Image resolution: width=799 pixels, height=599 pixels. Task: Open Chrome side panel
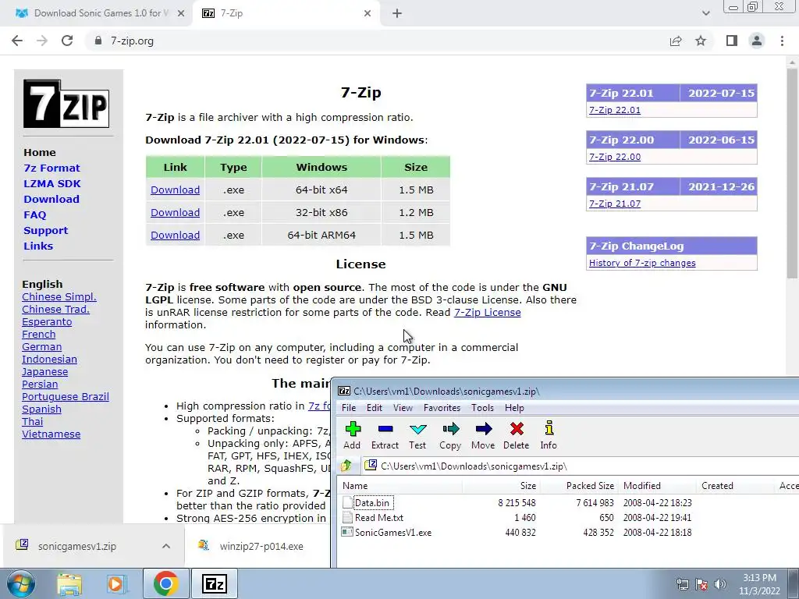[x=732, y=41]
